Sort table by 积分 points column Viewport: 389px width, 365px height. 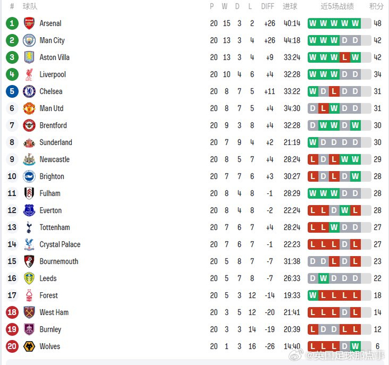(x=376, y=7)
